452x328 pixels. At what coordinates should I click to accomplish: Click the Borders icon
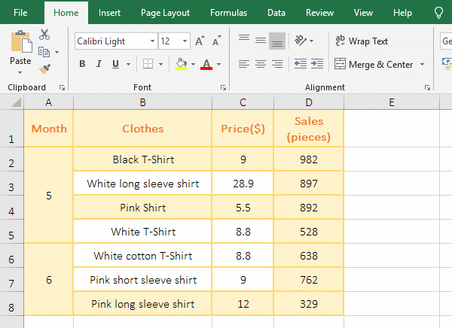(x=148, y=64)
